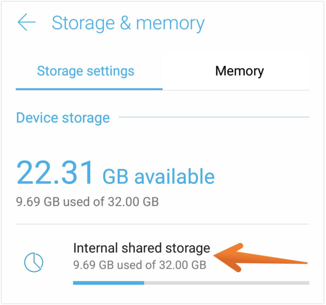
Task: Tap the word "Storage" in the page title
Action: (x=83, y=23)
